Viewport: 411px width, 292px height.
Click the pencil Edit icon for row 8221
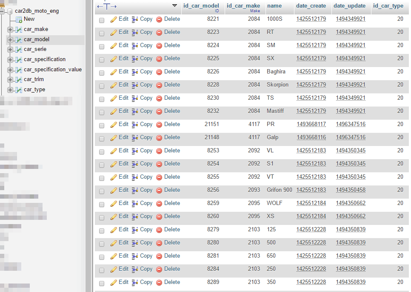tap(114, 20)
